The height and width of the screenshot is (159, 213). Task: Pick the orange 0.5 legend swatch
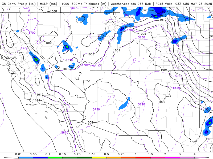click(x=114, y=158)
